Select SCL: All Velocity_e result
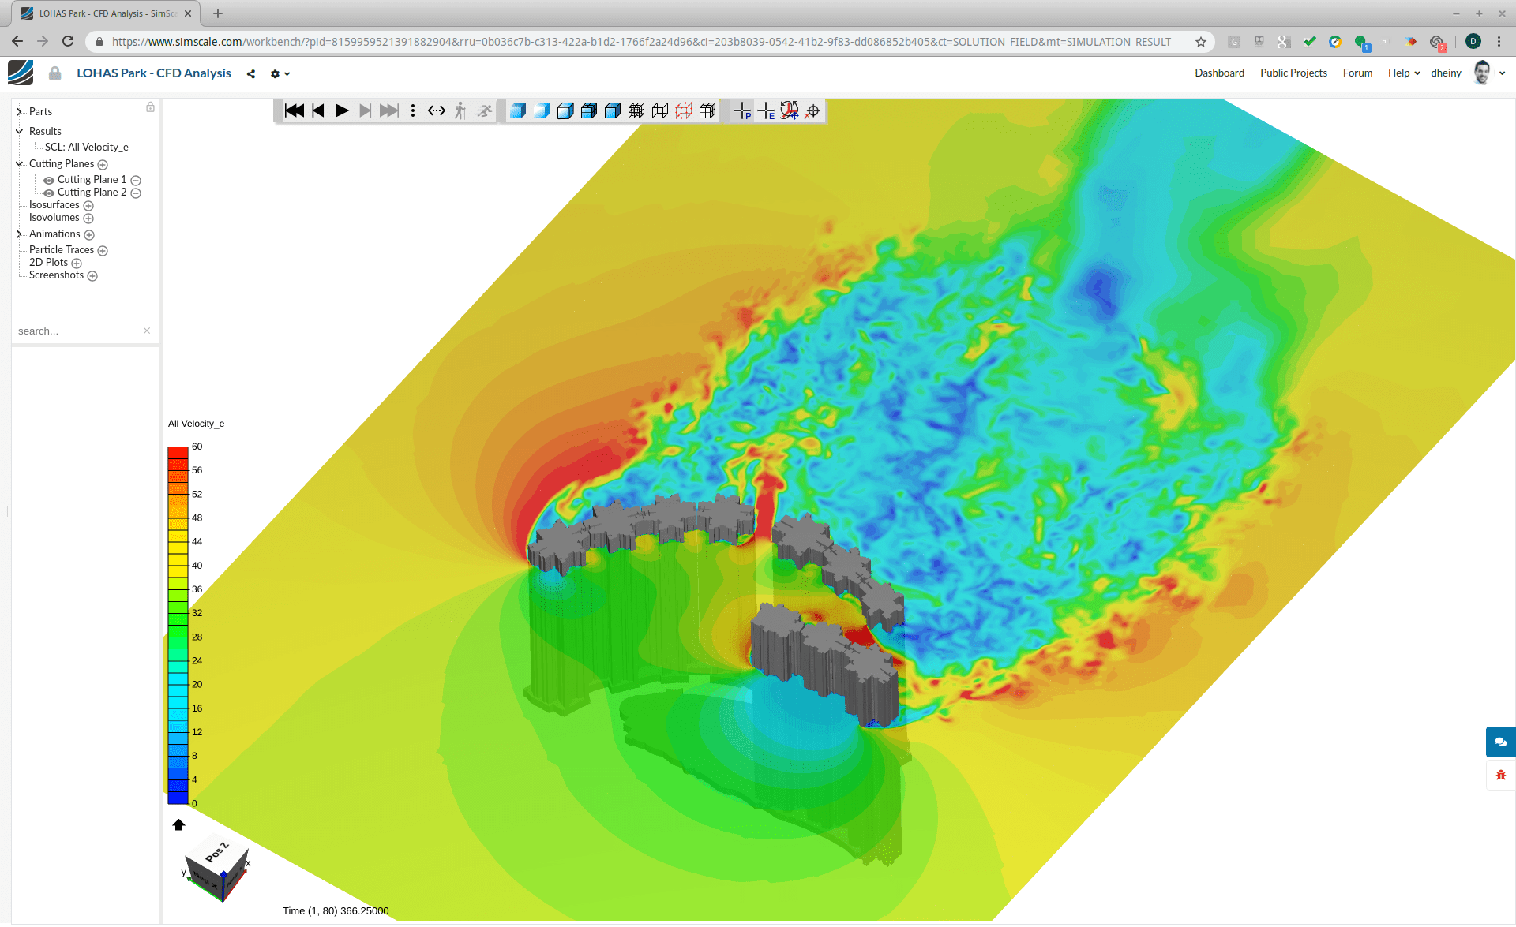Image resolution: width=1516 pixels, height=927 pixels. pyautogui.click(x=86, y=148)
